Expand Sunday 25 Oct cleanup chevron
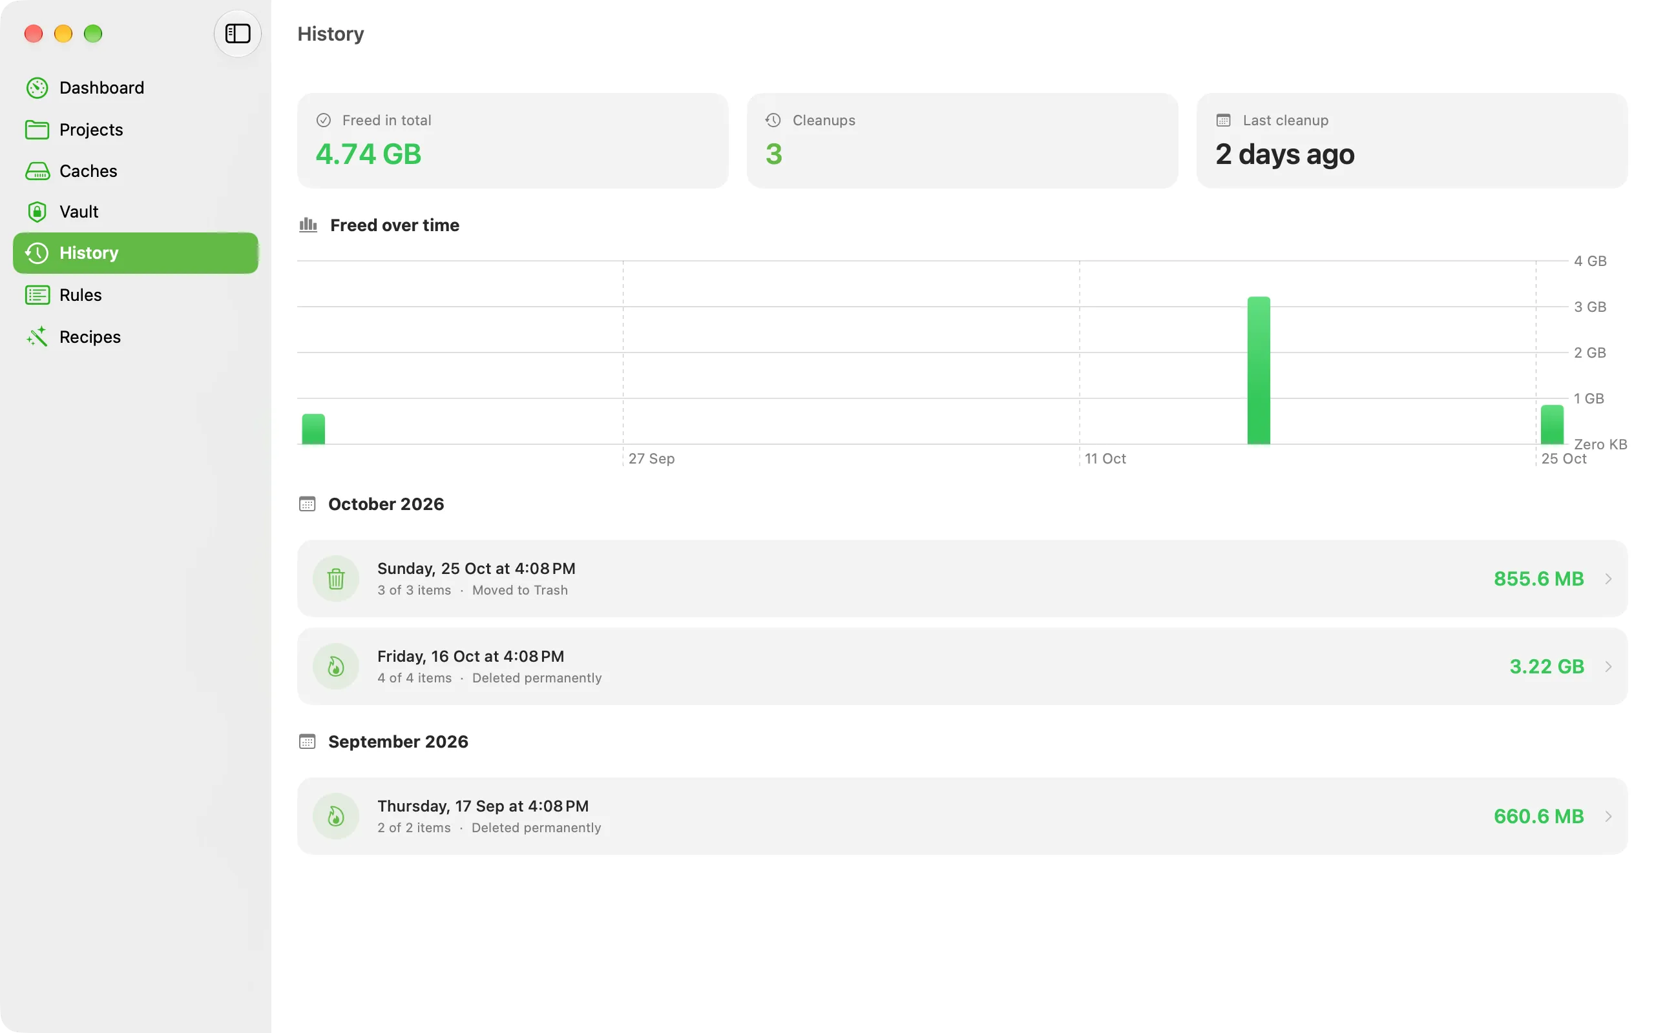This screenshot has width=1654, height=1033. tap(1608, 578)
